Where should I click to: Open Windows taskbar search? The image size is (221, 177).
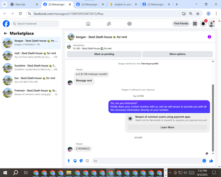click(x=15, y=173)
